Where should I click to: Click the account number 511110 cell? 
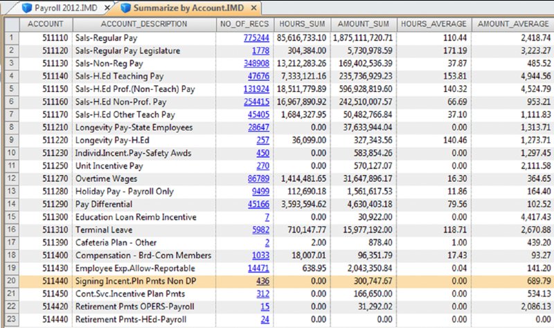click(x=46, y=38)
